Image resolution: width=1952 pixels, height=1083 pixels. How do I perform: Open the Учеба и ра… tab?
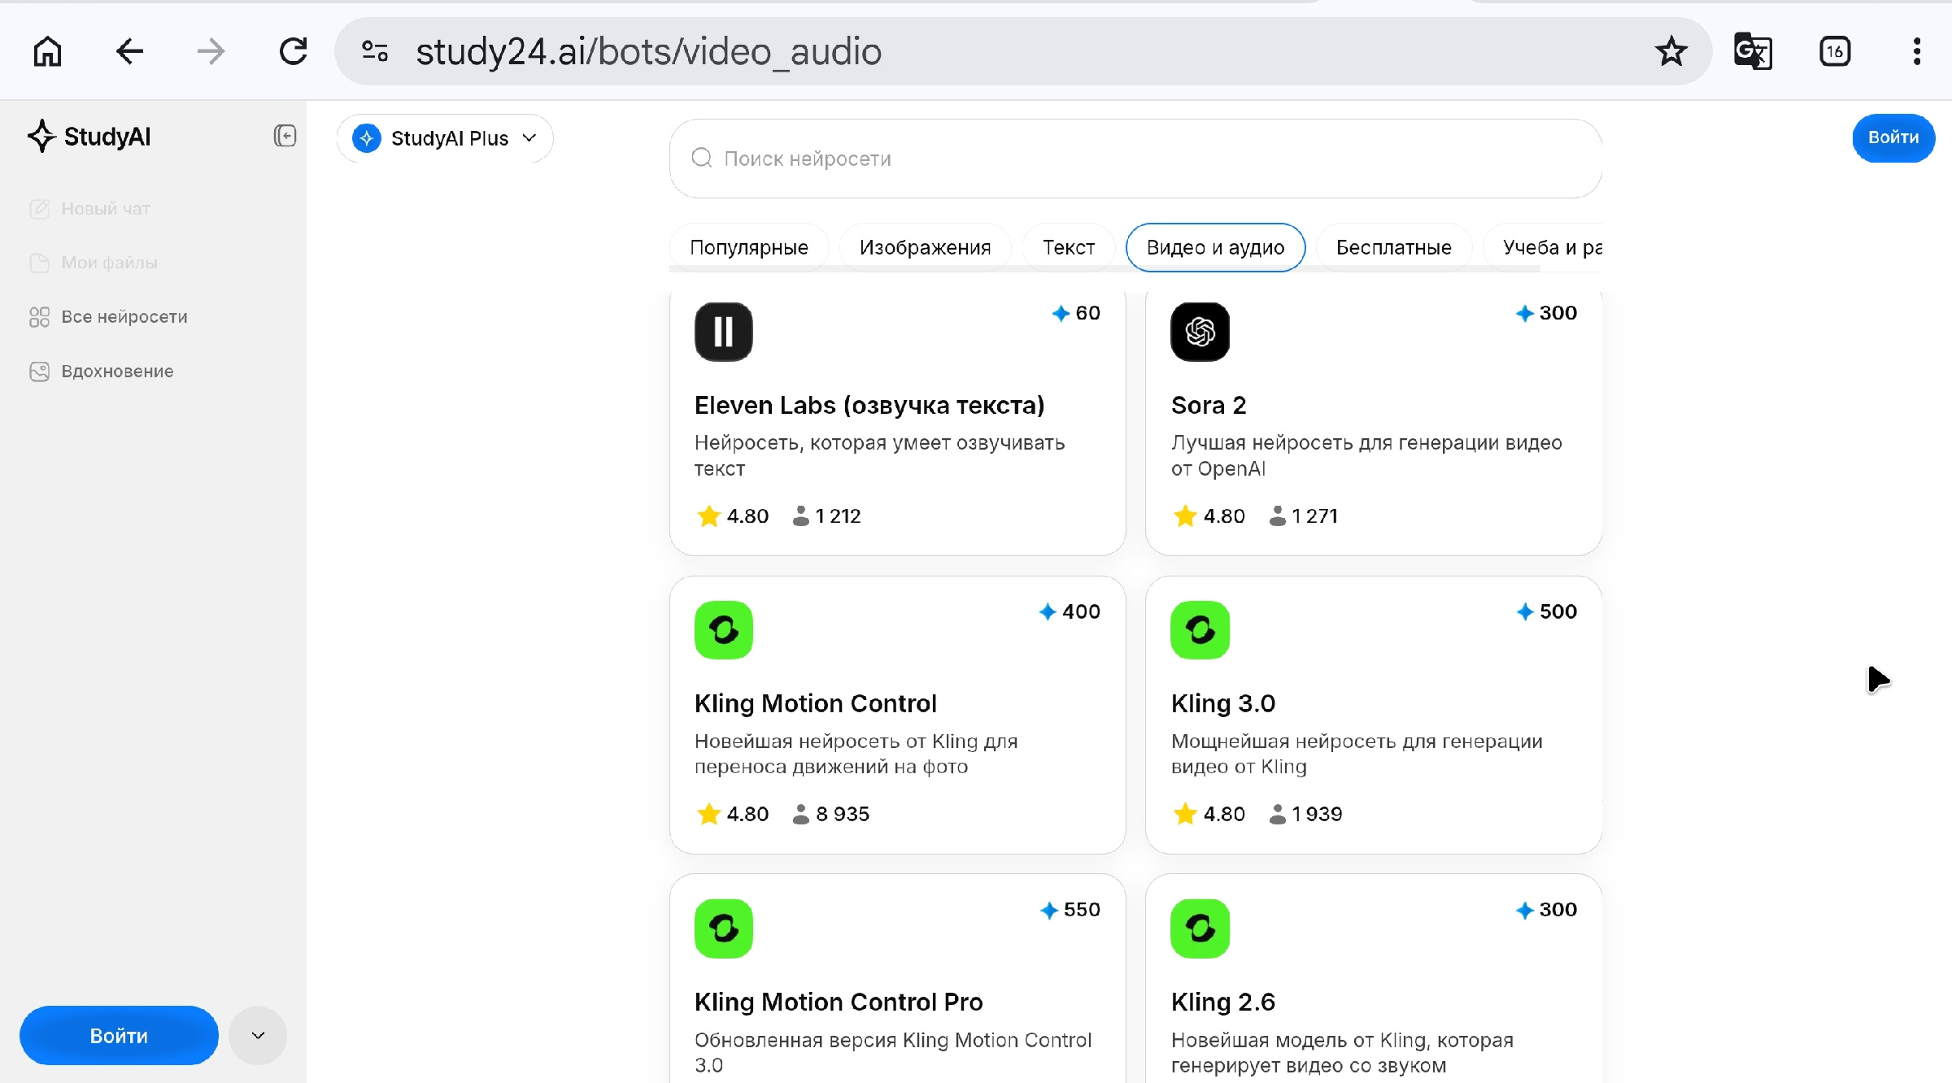(x=1544, y=247)
